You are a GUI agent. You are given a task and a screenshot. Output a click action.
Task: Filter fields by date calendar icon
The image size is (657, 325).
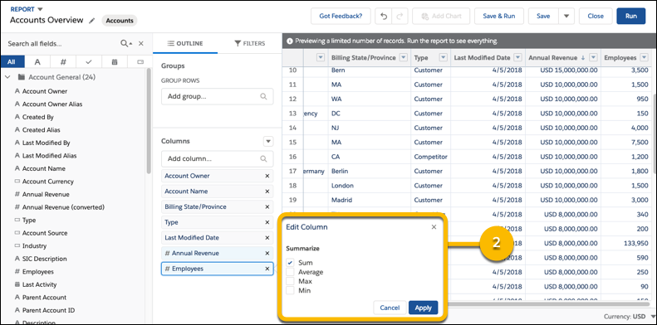(x=115, y=62)
